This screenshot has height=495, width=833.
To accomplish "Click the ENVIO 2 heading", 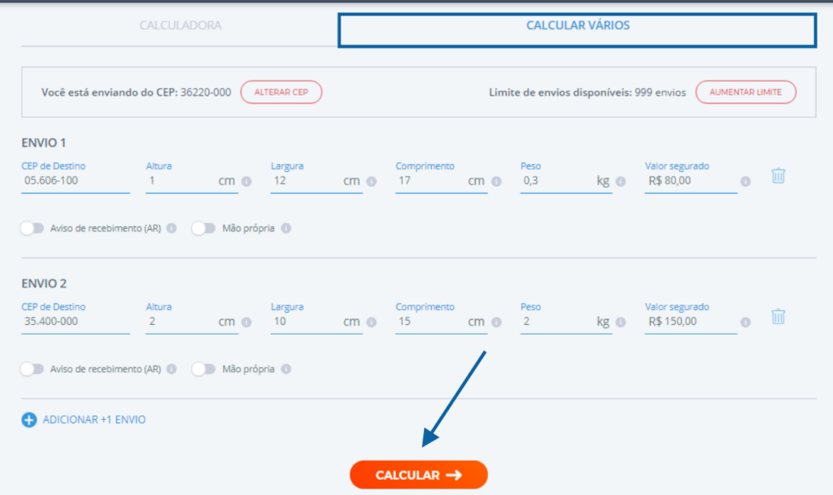I will coord(44,283).
